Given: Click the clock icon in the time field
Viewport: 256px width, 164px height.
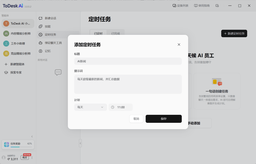Looking at the screenshot, I should click(x=113, y=107).
